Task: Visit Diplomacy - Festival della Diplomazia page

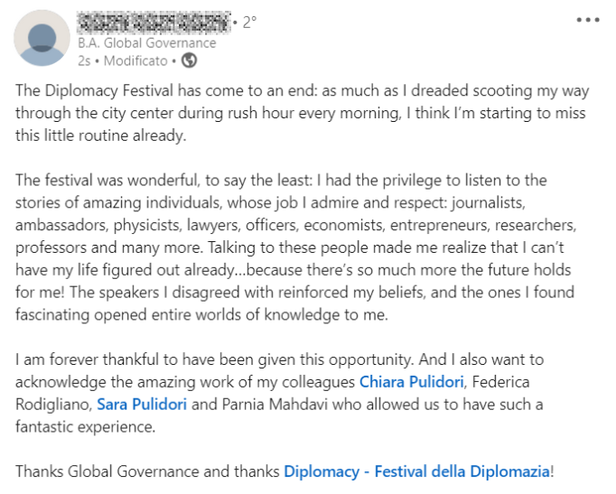Action: pyautogui.click(x=415, y=471)
